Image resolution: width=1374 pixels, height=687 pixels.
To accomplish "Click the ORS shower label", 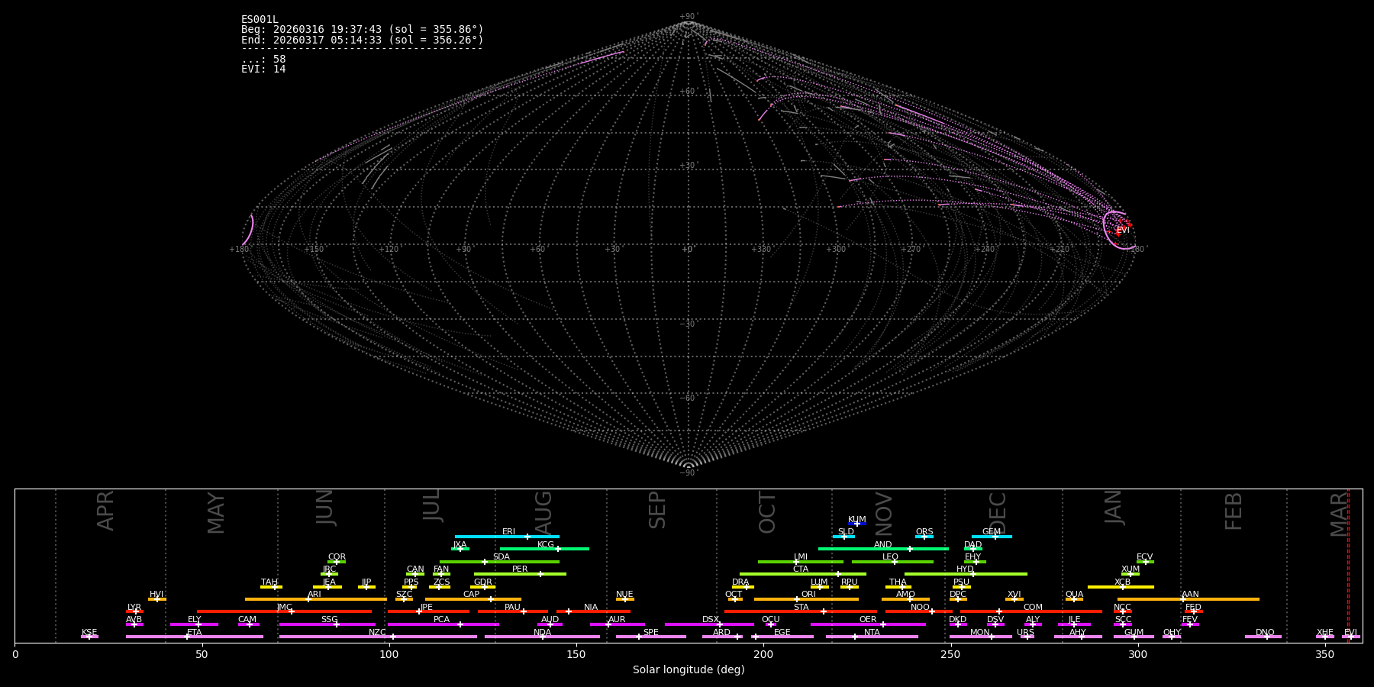I will (x=924, y=532).
